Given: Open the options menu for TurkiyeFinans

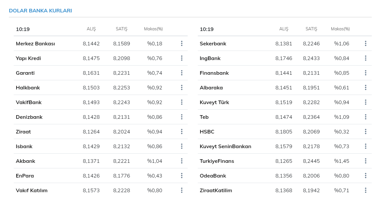Looking at the screenshot, I should click(366, 161).
